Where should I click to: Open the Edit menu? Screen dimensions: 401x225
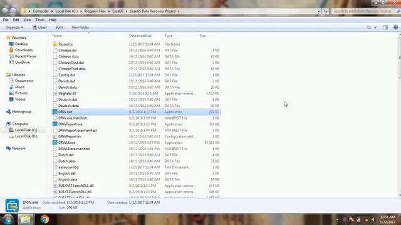point(16,20)
